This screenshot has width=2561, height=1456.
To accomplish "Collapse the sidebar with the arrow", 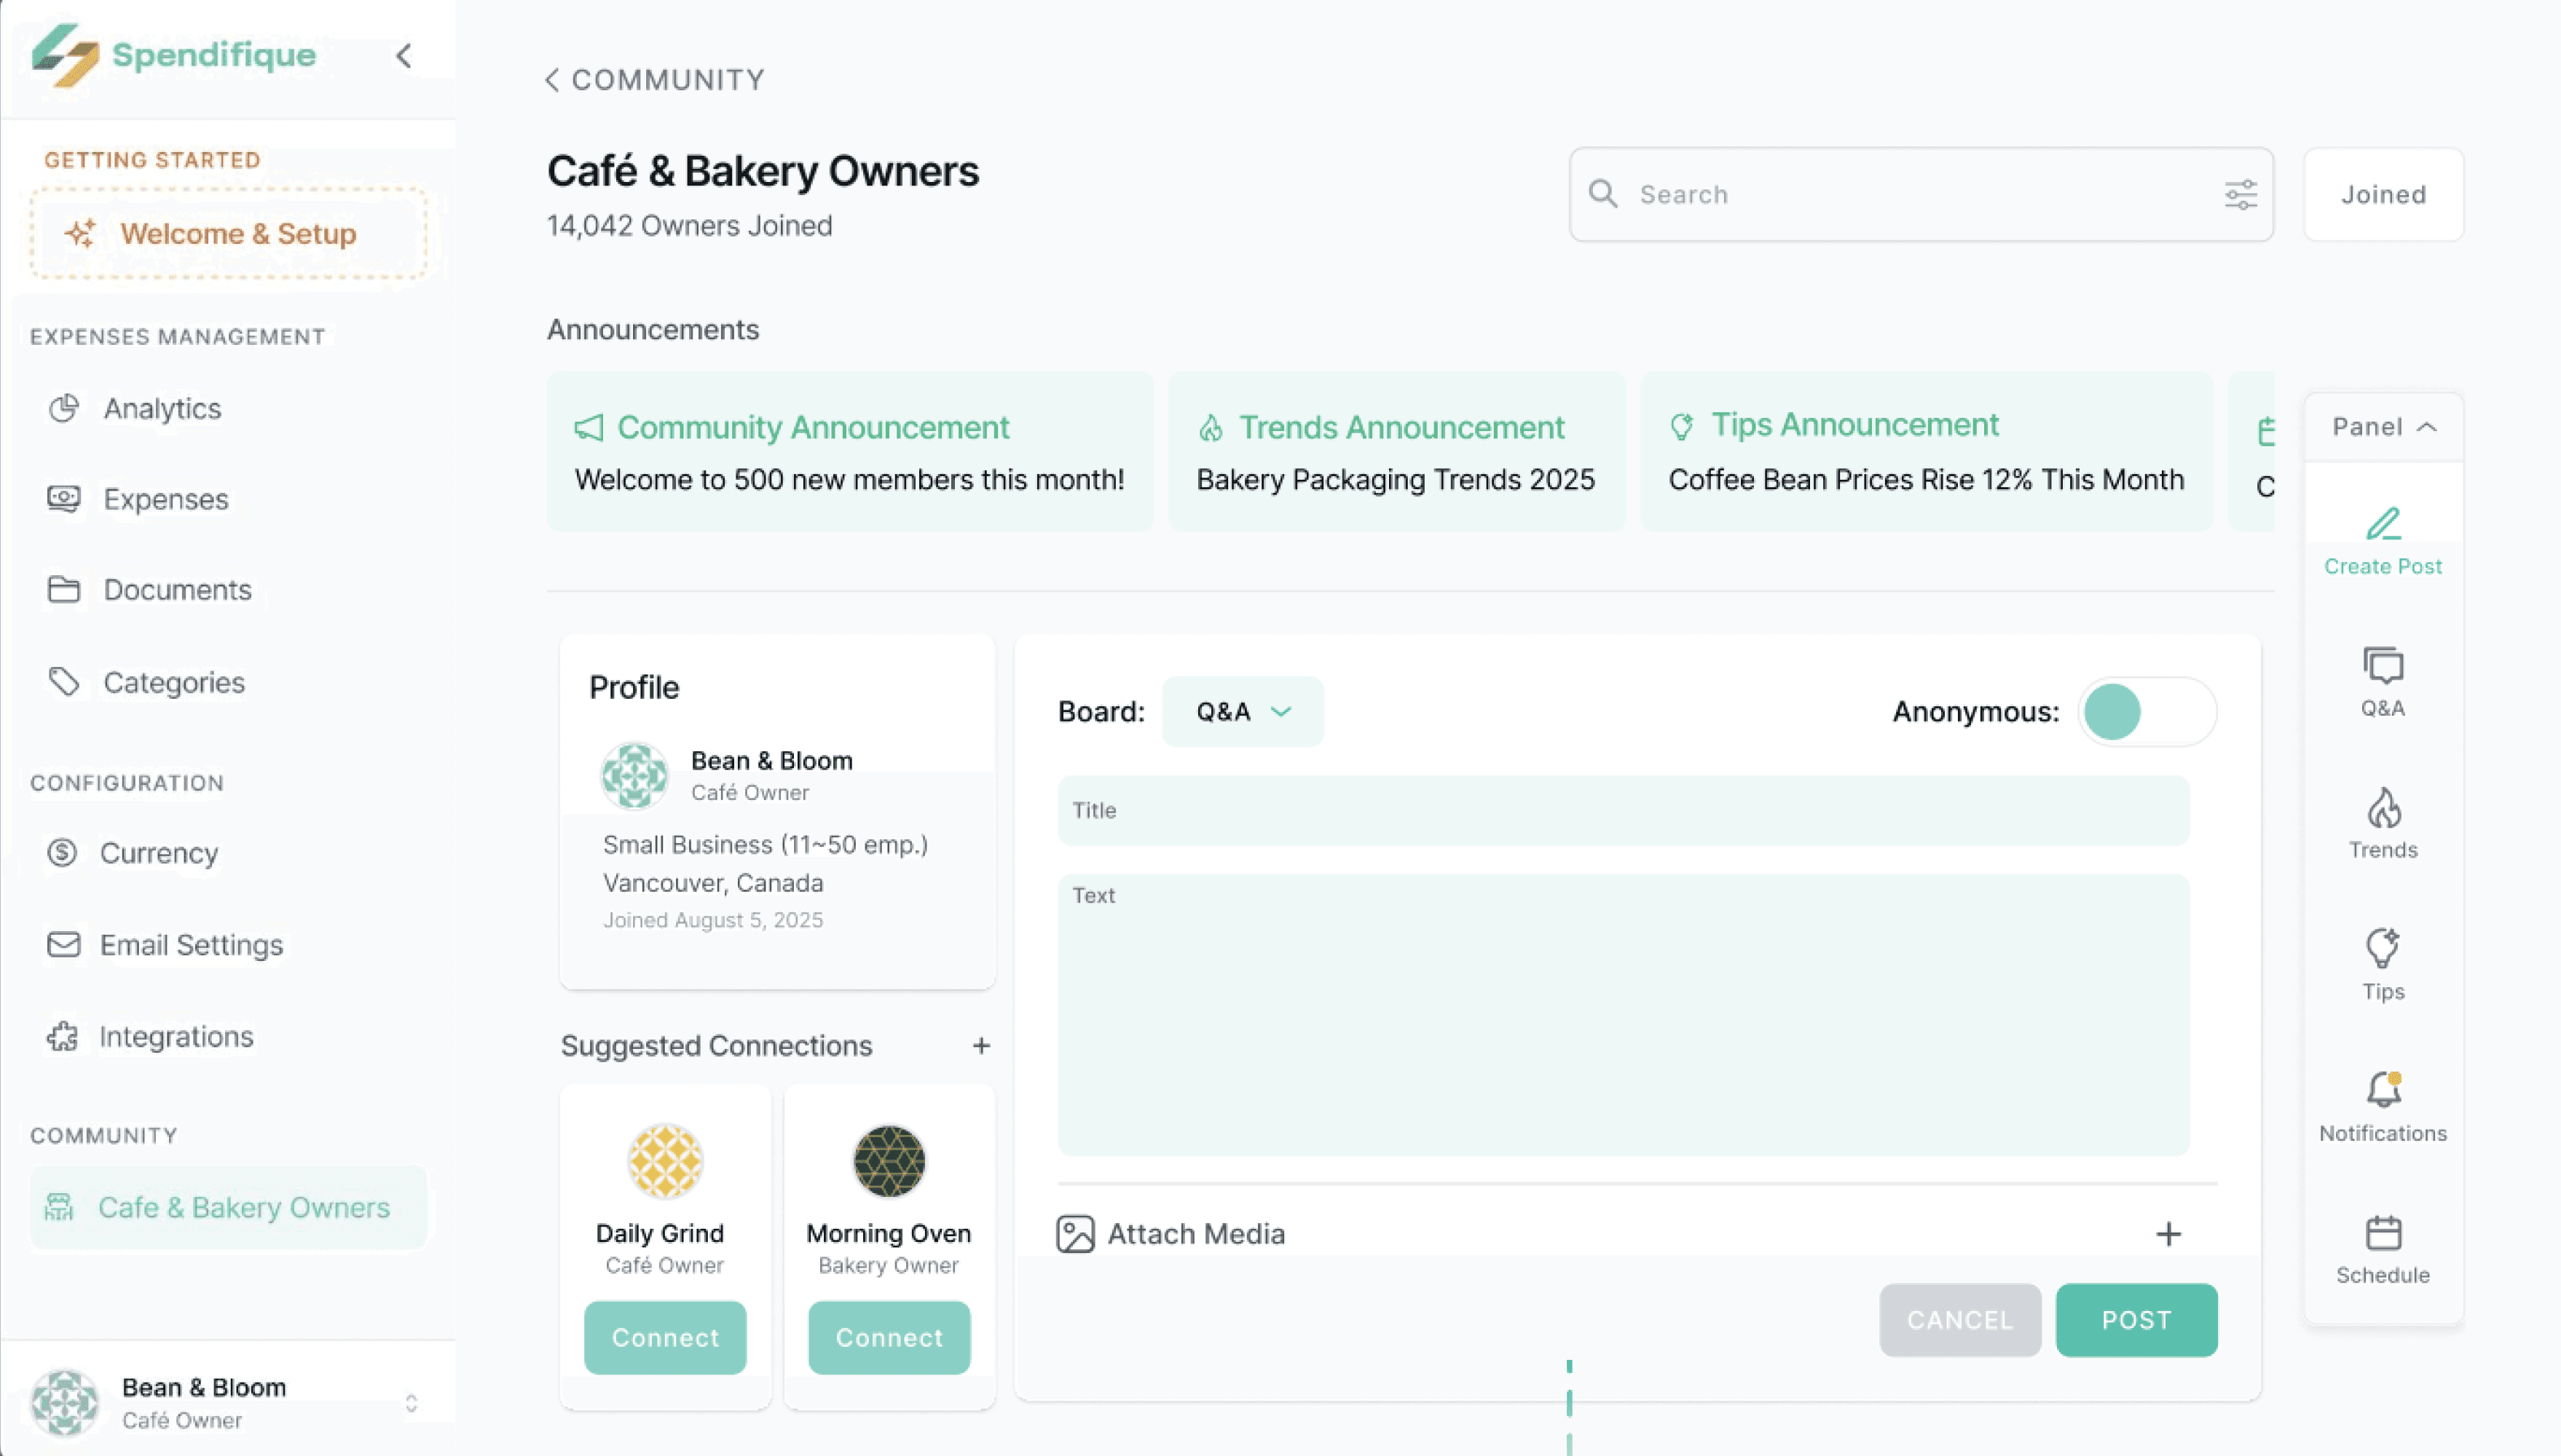I will tap(404, 56).
